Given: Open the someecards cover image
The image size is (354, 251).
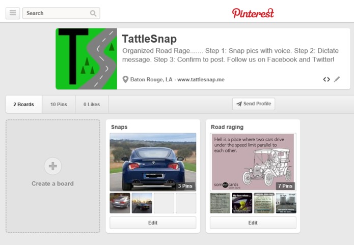Looking at the screenshot, I should [x=253, y=162].
